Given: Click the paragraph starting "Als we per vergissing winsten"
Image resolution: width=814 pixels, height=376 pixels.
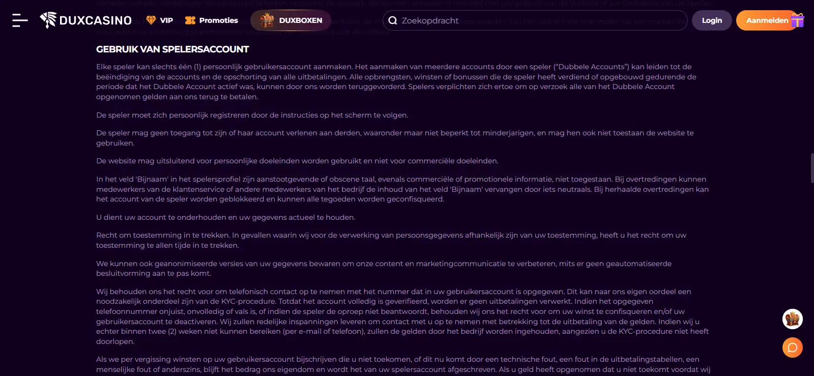Looking at the screenshot, I should point(403,364).
